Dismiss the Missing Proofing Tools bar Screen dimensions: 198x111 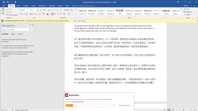pyautogui.click(x=197, y=21)
